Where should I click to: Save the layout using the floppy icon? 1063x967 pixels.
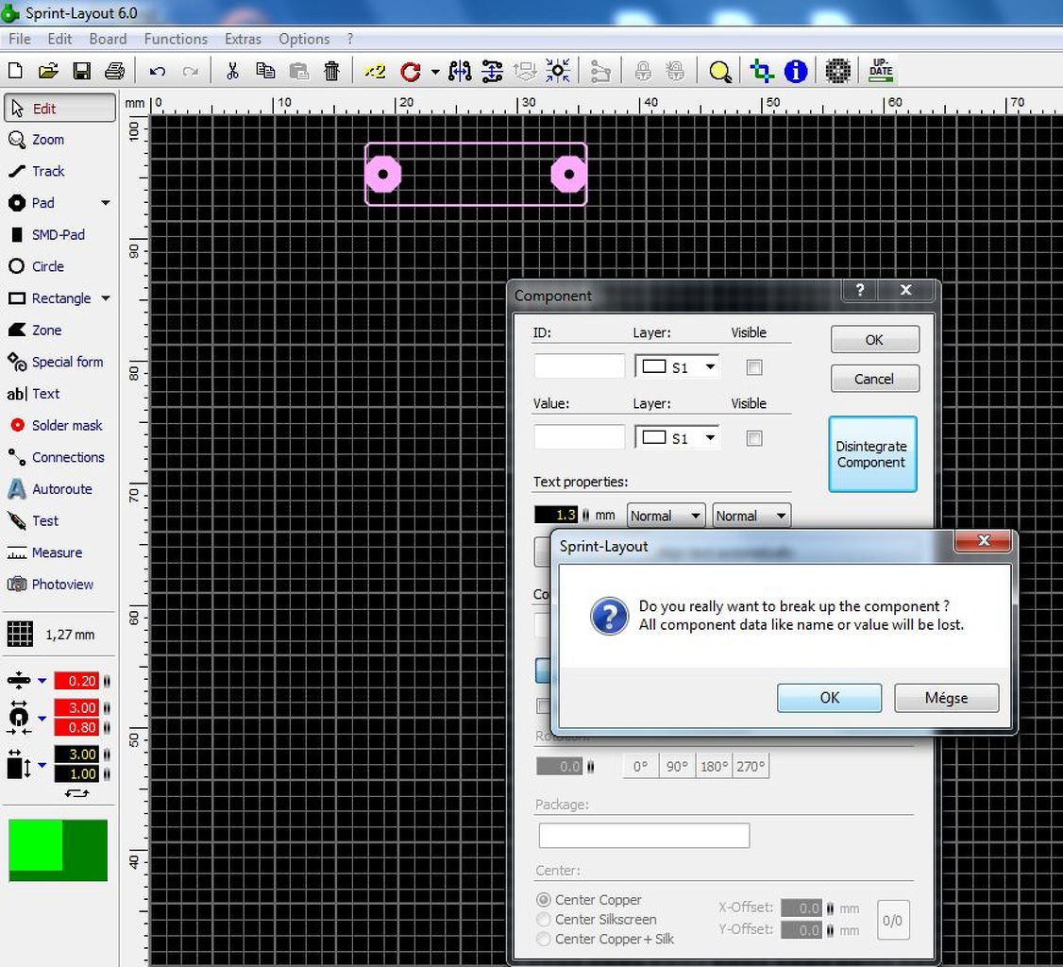81,71
